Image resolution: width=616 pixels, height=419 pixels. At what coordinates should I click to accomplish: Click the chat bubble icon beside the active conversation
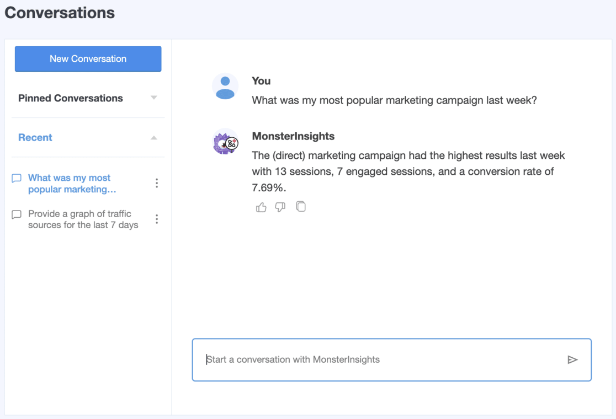coord(16,178)
